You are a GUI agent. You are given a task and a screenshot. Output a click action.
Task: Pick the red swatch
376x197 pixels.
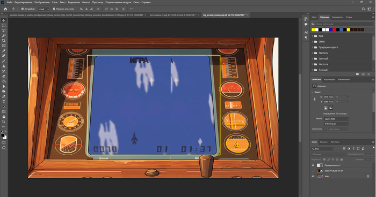(334, 29)
